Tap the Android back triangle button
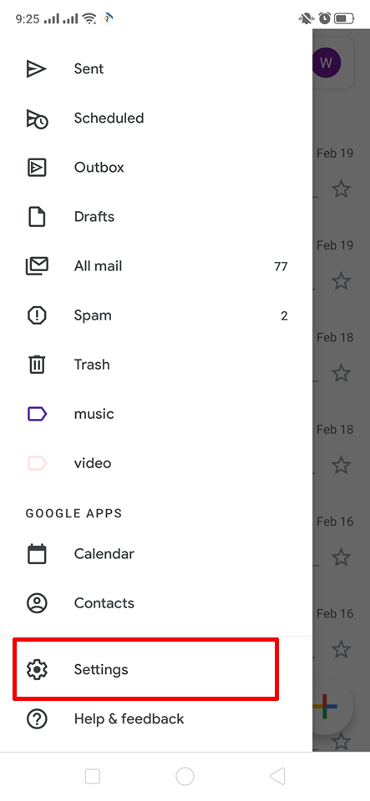The height and width of the screenshot is (801, 370). click(x=277, y=777)
